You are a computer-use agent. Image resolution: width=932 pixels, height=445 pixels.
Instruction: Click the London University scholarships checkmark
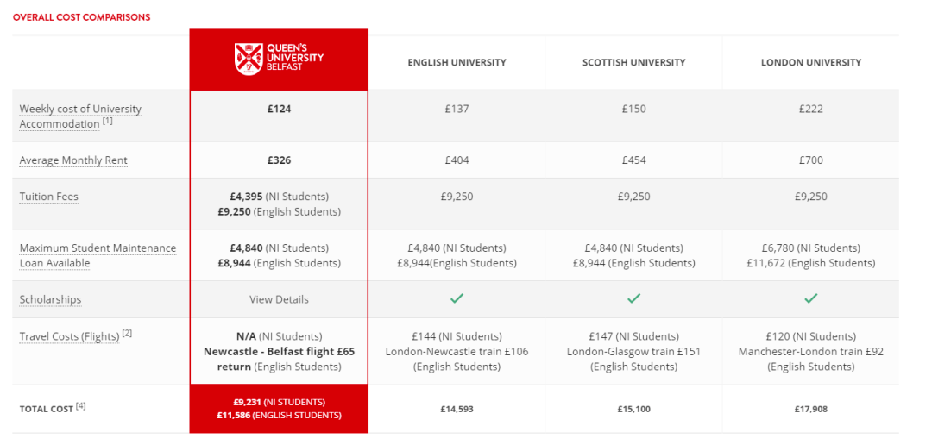pos(810,298)
